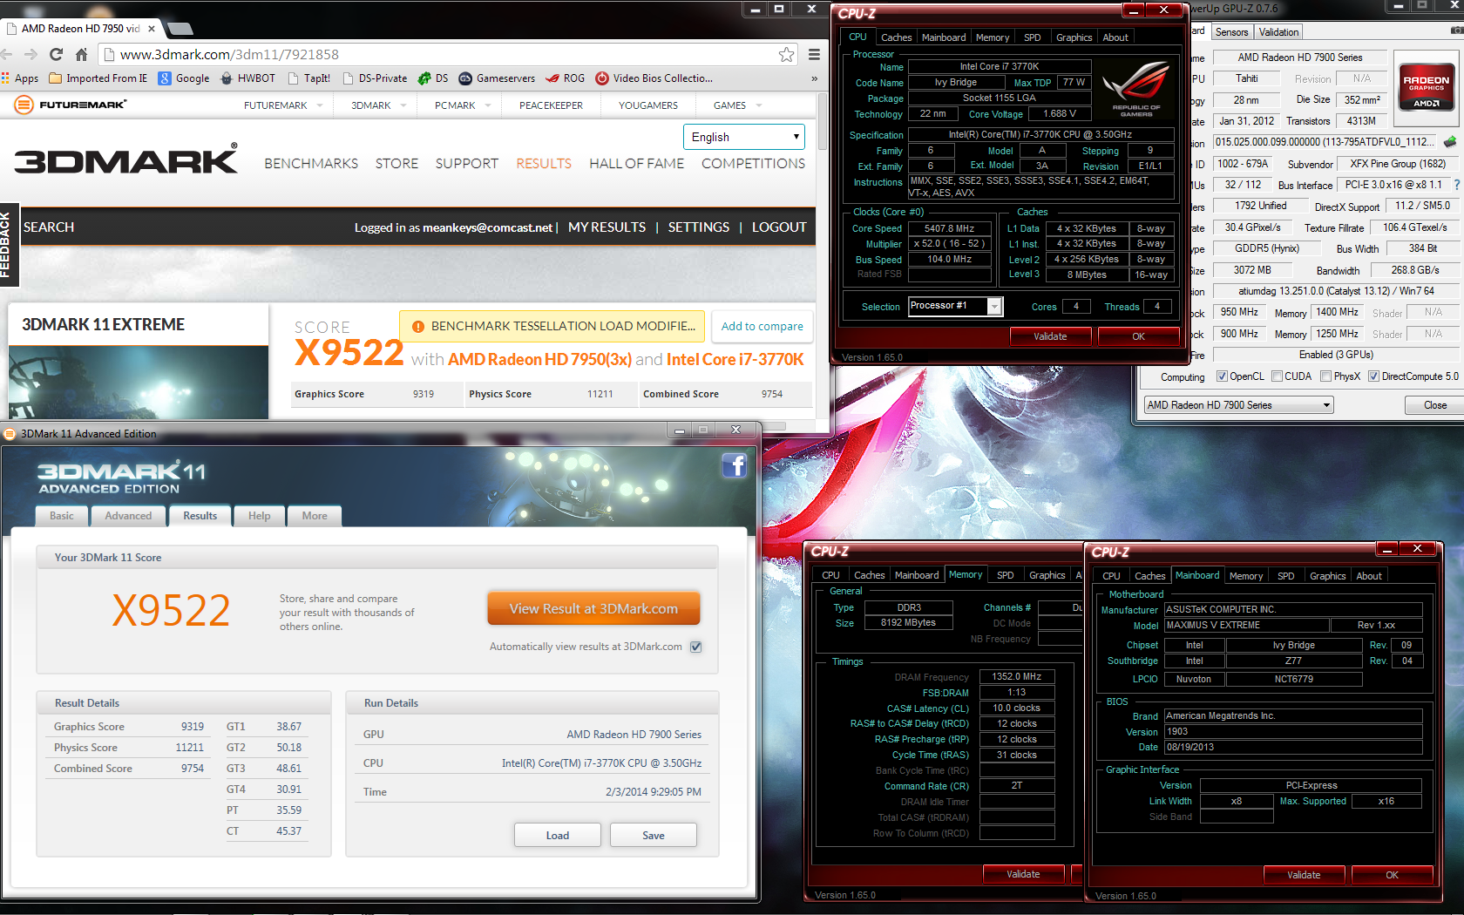Screen dimensions: 1464x915
Task: Open Imported From IE bookmark folder
Action: click(98, 78)
